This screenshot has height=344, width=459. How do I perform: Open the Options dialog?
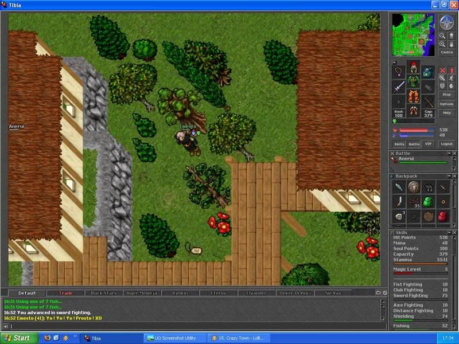[447, 104]
